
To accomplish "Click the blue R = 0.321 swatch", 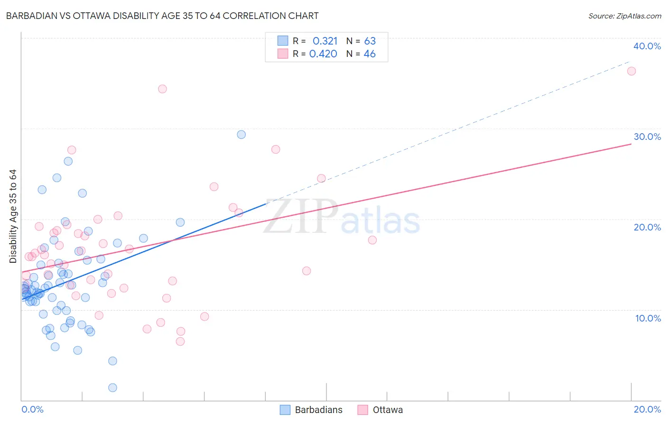I will [283, 41].
